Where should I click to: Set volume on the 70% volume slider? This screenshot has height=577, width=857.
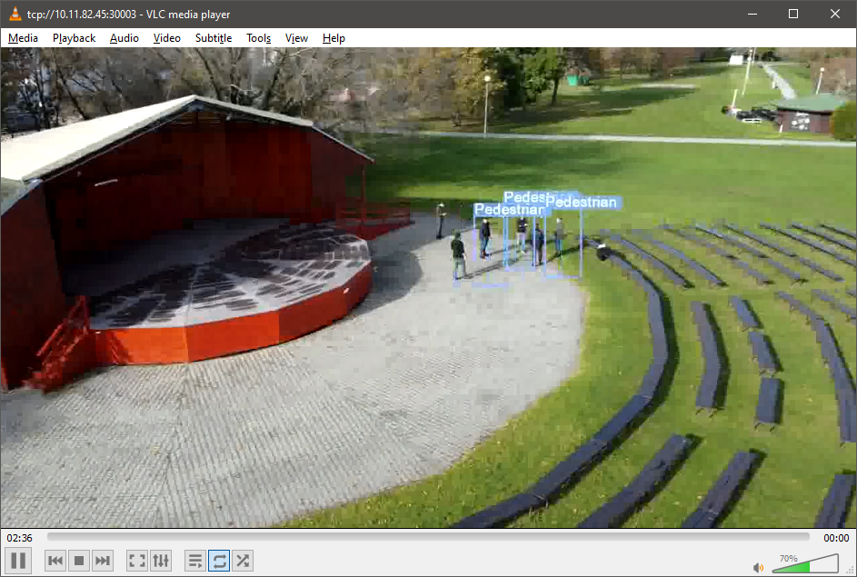(805, 564)
